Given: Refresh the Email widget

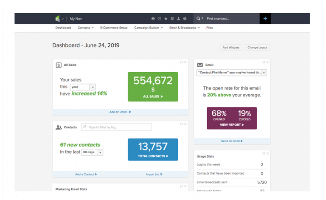Looking at the screenshot, I should (x=264, y=62).
